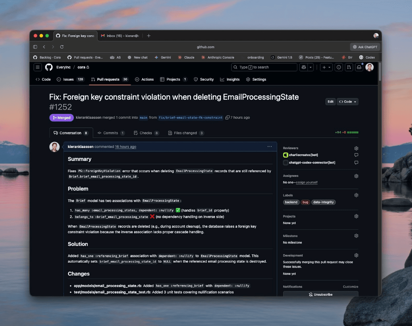Viewport: 412px width, 326px height.
Task: Go to the EveryInc organization link
Action: click(64, 67)
